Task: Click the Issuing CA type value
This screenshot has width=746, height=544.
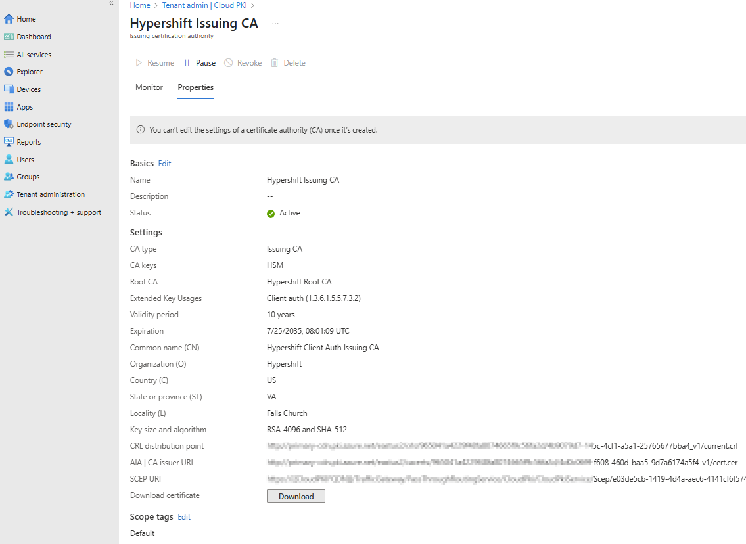Action: (285, 249)
